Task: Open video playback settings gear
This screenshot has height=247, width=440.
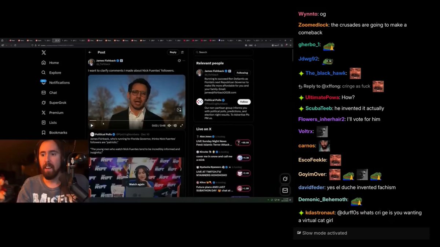Action: click(x=175, y=126)
